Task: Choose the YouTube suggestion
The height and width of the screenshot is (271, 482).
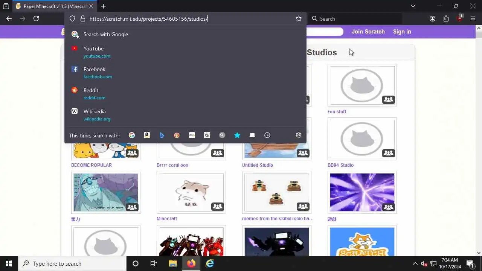Action: 185,52
